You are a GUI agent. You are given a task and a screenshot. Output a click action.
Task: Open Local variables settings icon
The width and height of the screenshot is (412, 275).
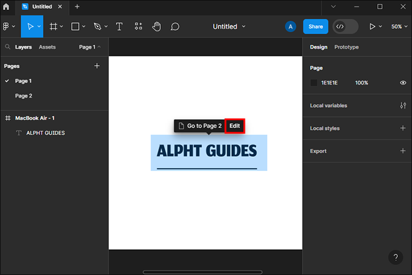403,106
